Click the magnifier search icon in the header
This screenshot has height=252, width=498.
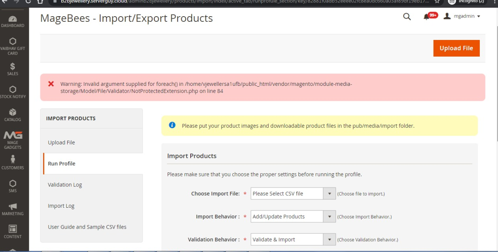pos(407,17)
